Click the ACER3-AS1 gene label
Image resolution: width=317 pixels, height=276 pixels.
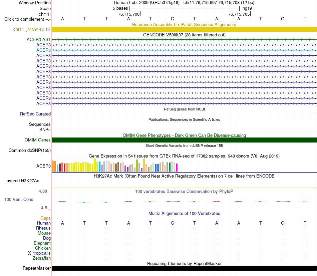pos(39,40)
